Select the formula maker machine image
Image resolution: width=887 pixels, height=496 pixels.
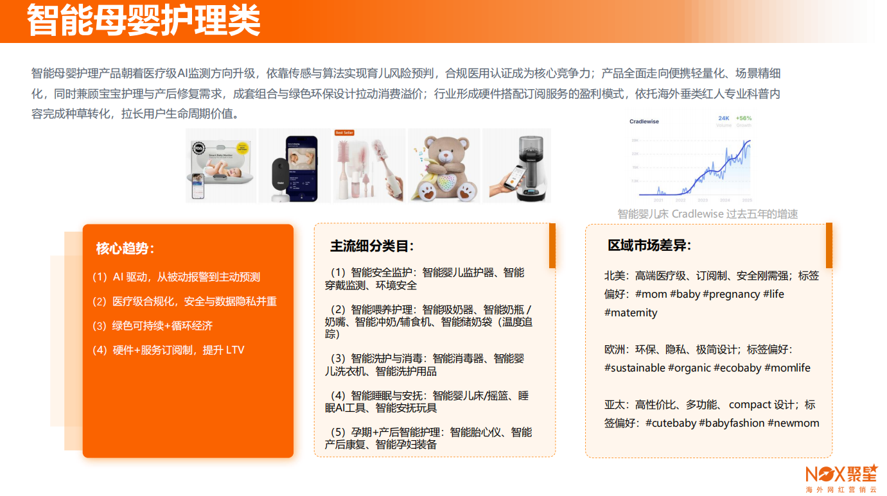pyautogui.click(x=516, y=166)
